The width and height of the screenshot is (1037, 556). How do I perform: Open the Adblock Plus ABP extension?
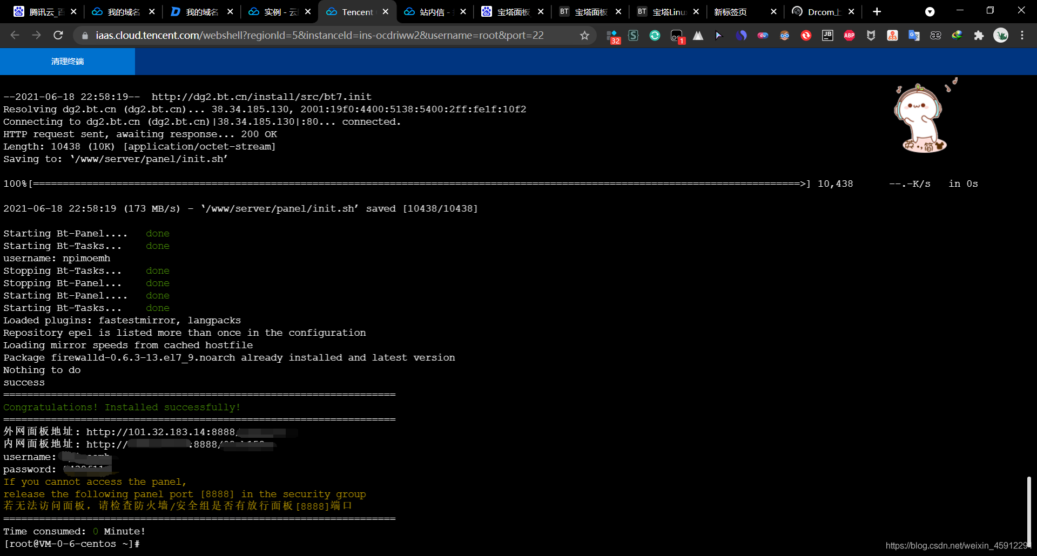tap(849, 36)
